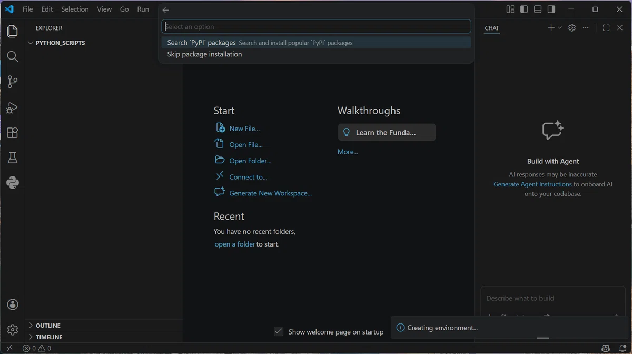This screenshot has height=354, width=632.
Task: Click the Open File... link
Action: pos(246,145)
